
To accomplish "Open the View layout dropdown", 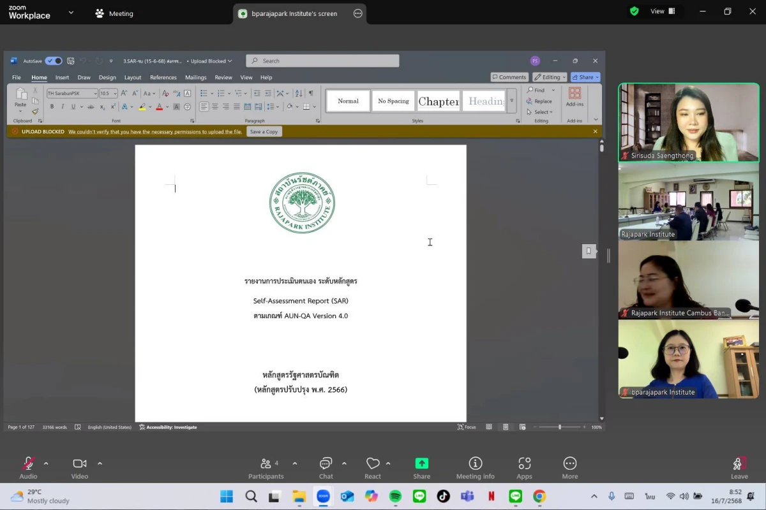I will coord(662,11).
